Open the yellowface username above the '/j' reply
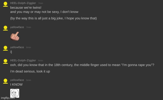 (17, 47)
